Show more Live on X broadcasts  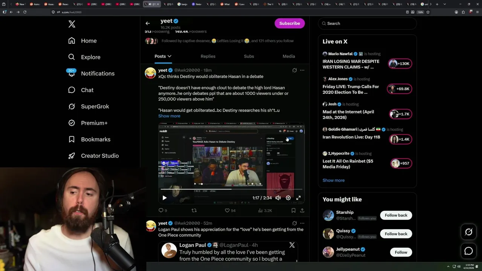click(x=334, y=180)
